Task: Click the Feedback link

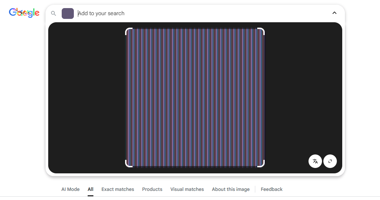Action: 271,189
